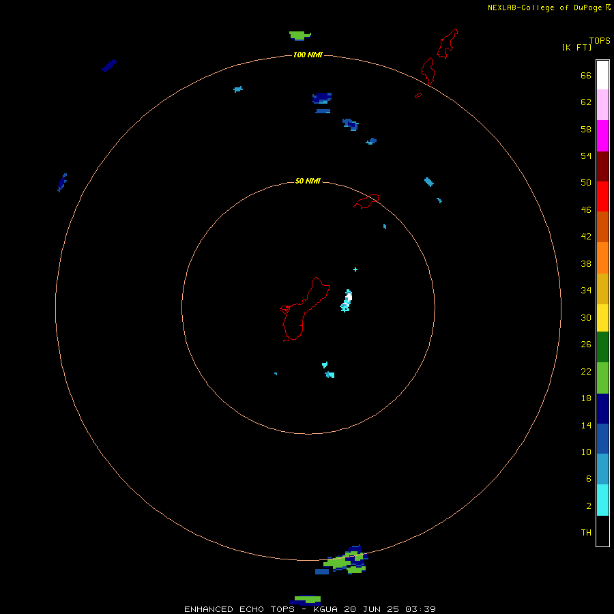
Task: Select the bright red legend swatch
Action: [x=602, y=196]
